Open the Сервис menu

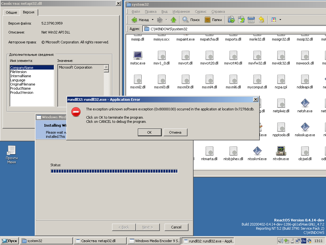coord(201,12)
